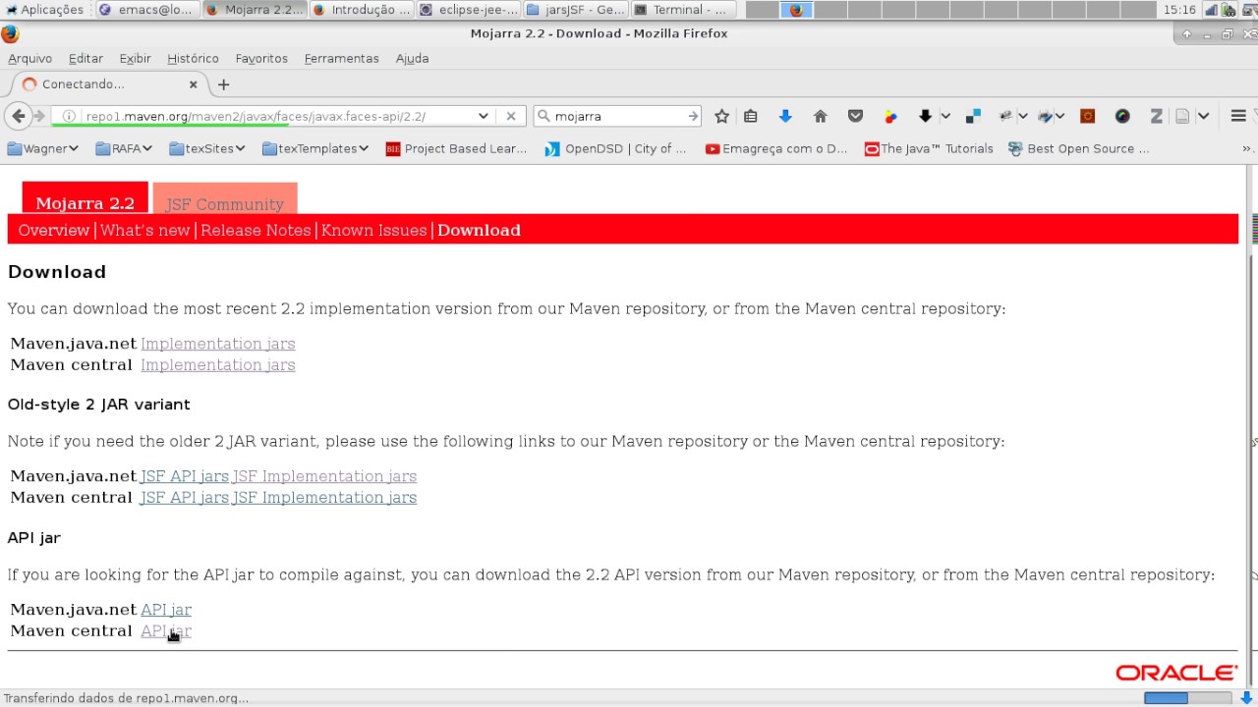
Task: Expand the texTemplates bookmarks folder
Action: tap(315, 149)
